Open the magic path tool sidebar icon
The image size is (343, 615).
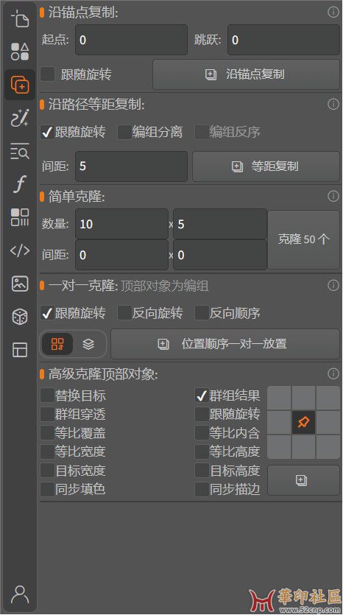coord(20,118)
